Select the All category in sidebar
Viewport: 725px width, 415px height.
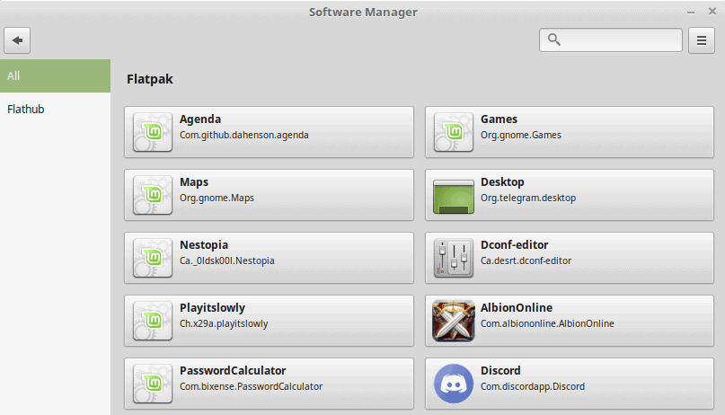(x=55, y=76)
